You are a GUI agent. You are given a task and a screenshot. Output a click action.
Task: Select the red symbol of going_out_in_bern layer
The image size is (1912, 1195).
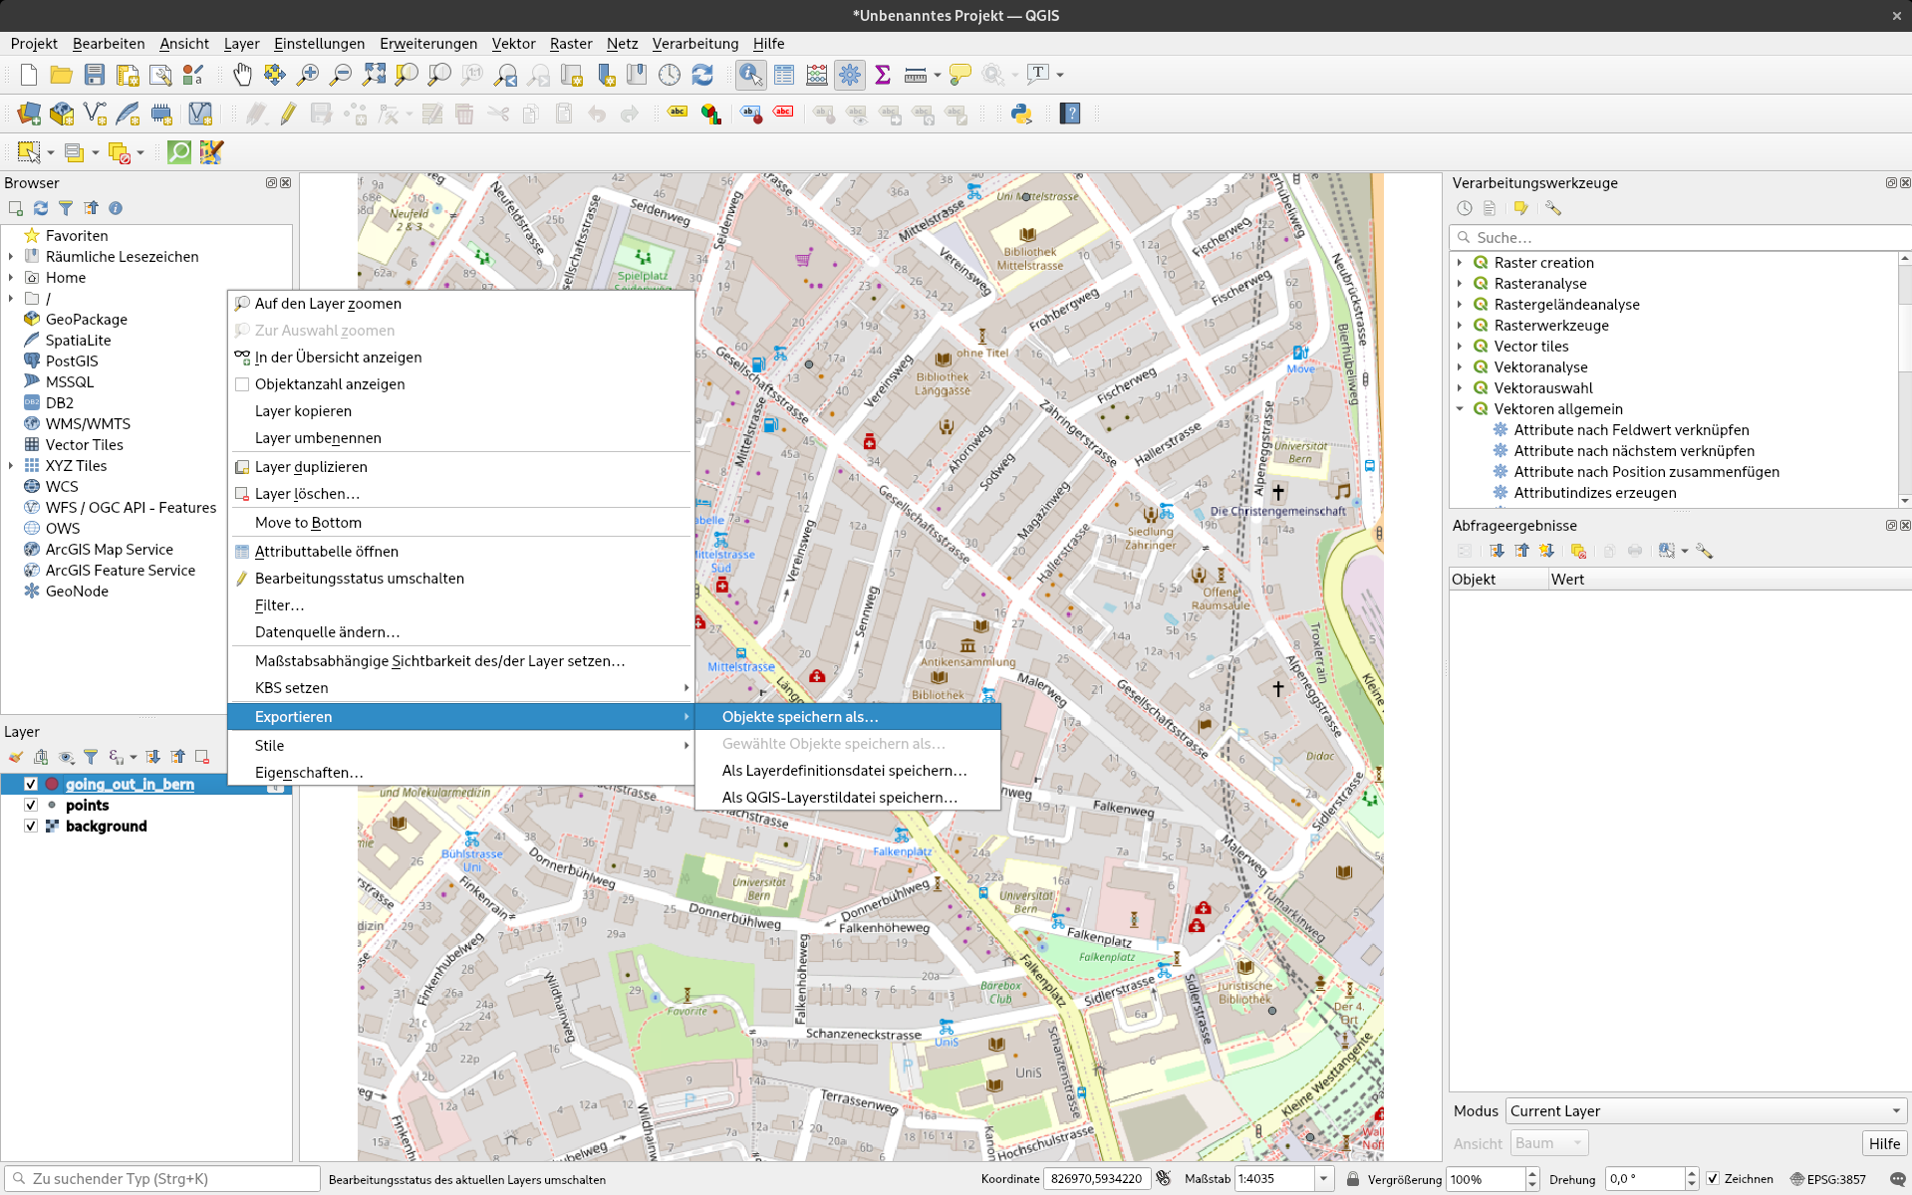[52, 784]
